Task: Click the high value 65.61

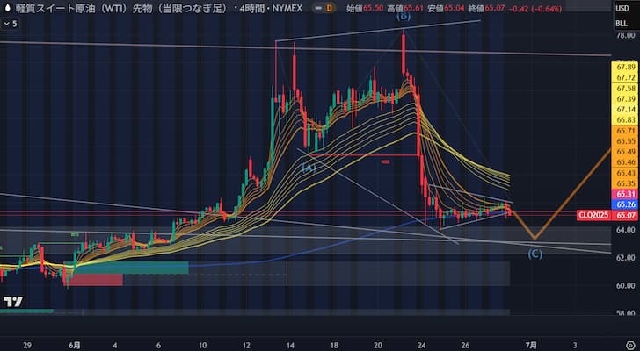Action: (414, 8)
